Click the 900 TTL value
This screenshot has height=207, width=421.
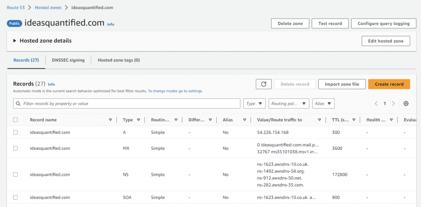tap(336, 197)
